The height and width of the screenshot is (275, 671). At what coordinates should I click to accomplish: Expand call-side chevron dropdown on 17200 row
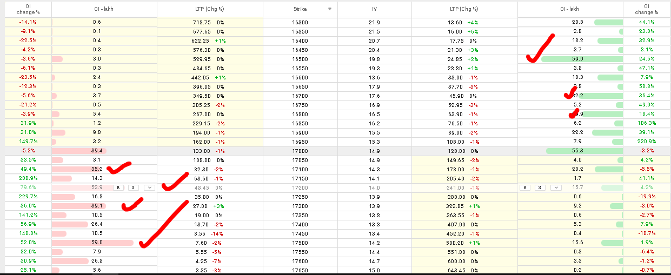[150, 187]
